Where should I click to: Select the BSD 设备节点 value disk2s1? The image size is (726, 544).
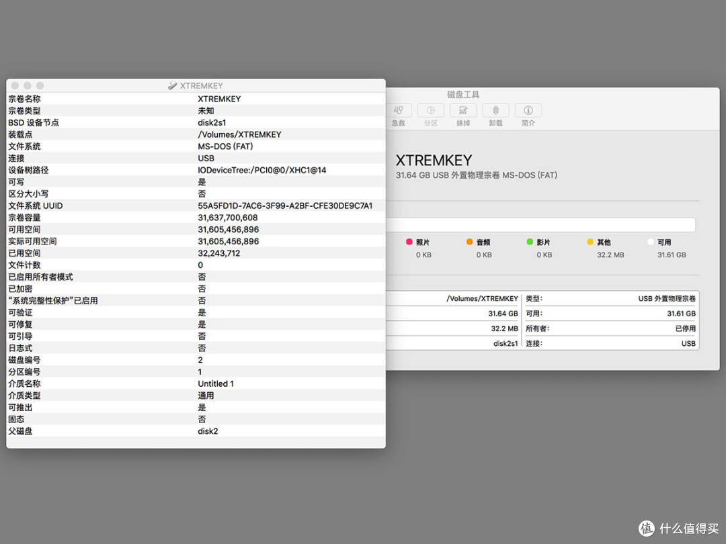(x=212, y=123)
